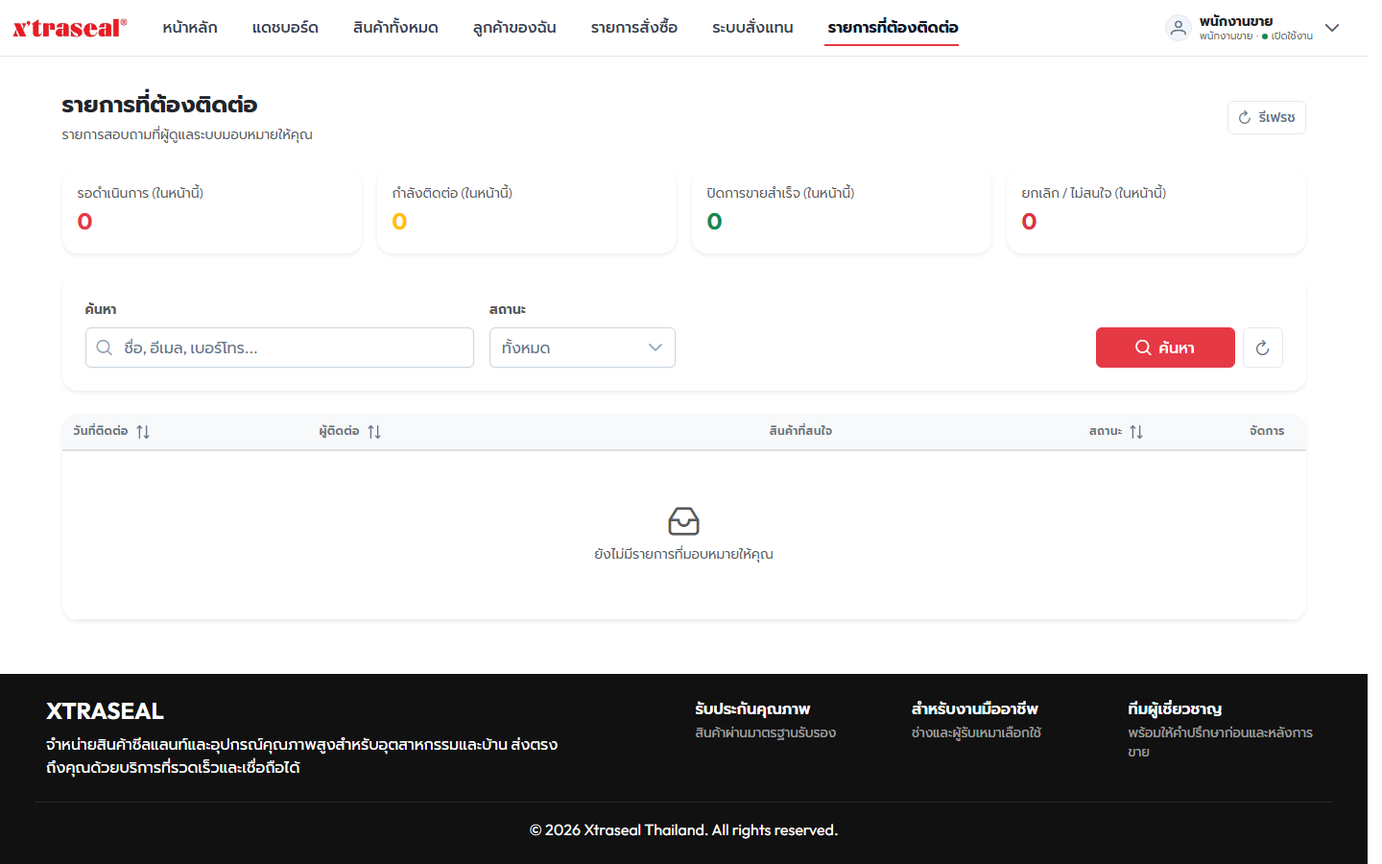Click the x'traseal logo

pos(69,28)
